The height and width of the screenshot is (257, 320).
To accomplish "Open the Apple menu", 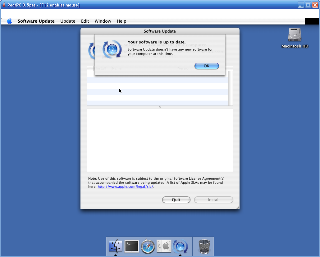I will (x=10, y=21).
